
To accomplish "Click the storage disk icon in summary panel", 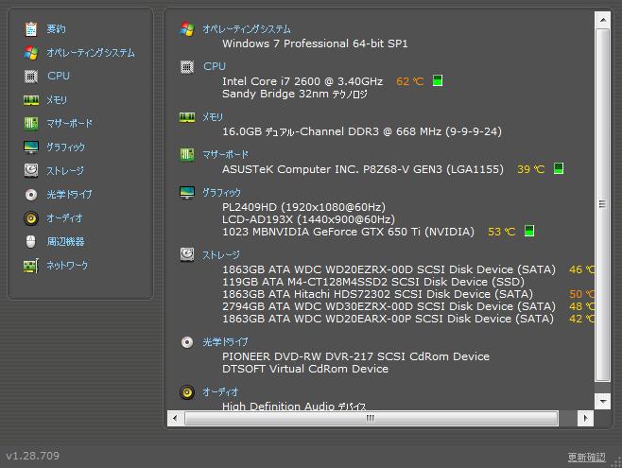I will point(187,254).
